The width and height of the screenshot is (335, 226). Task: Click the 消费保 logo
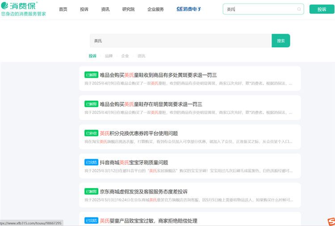(19, 5)
